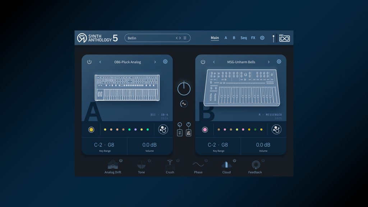Click the master volume slider in header
Screen dimensions: 368x207
click(273, 38)
